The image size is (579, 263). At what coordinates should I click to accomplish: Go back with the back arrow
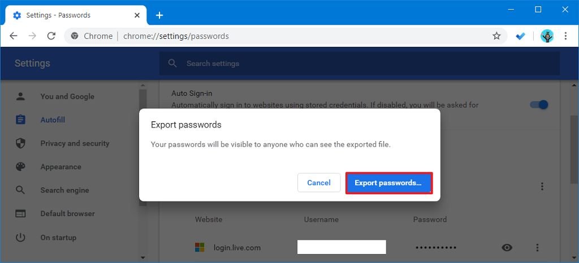[x=14, y=36]
